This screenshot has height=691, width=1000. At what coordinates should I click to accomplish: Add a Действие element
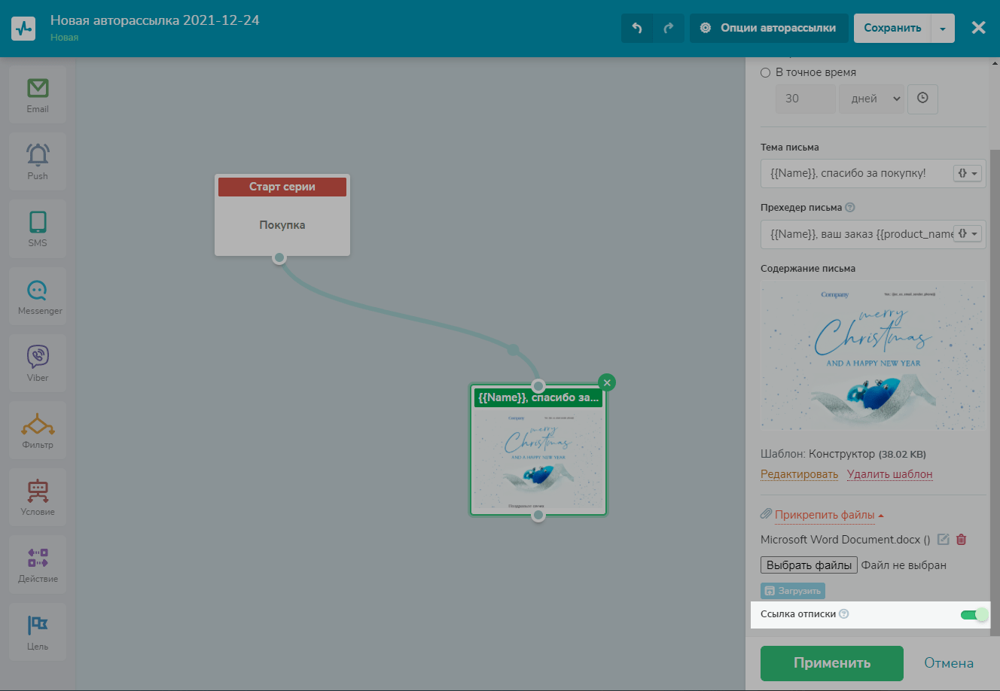tap(38, 564)
